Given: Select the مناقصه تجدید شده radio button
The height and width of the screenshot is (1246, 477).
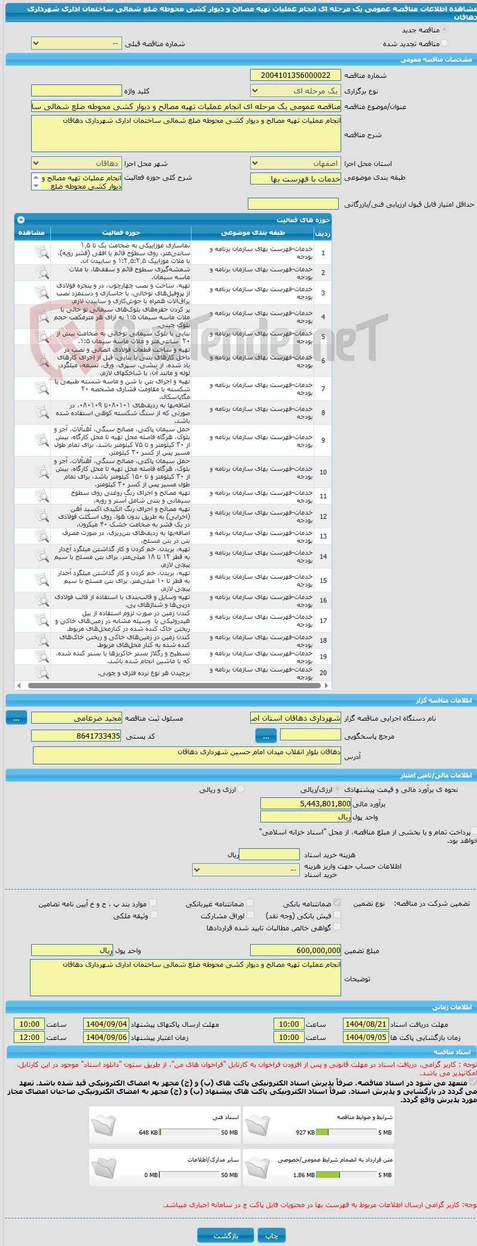Looking at the screenshot, I should pos(444,43).
